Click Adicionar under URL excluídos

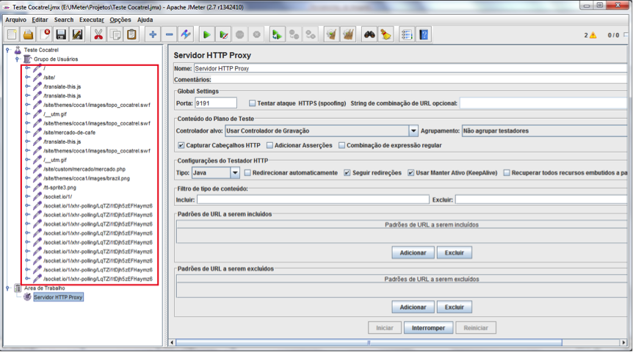[x=413, y=307]
